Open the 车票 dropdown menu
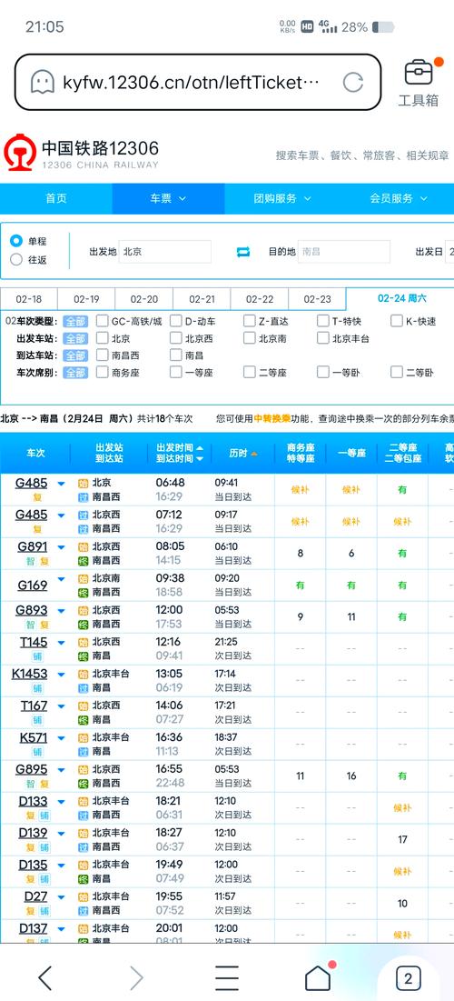The image size is (454, 1001). (x=168, y=198)
